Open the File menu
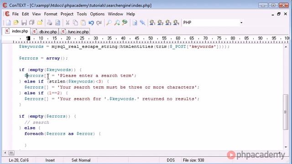The height and width of the screenshot is (164, 292). point(16,14)
